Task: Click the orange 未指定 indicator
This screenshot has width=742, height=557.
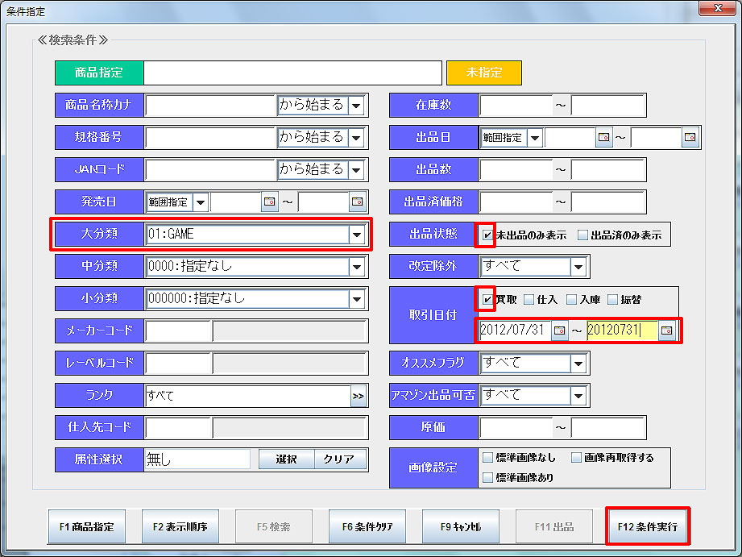Action: point(484,73)
